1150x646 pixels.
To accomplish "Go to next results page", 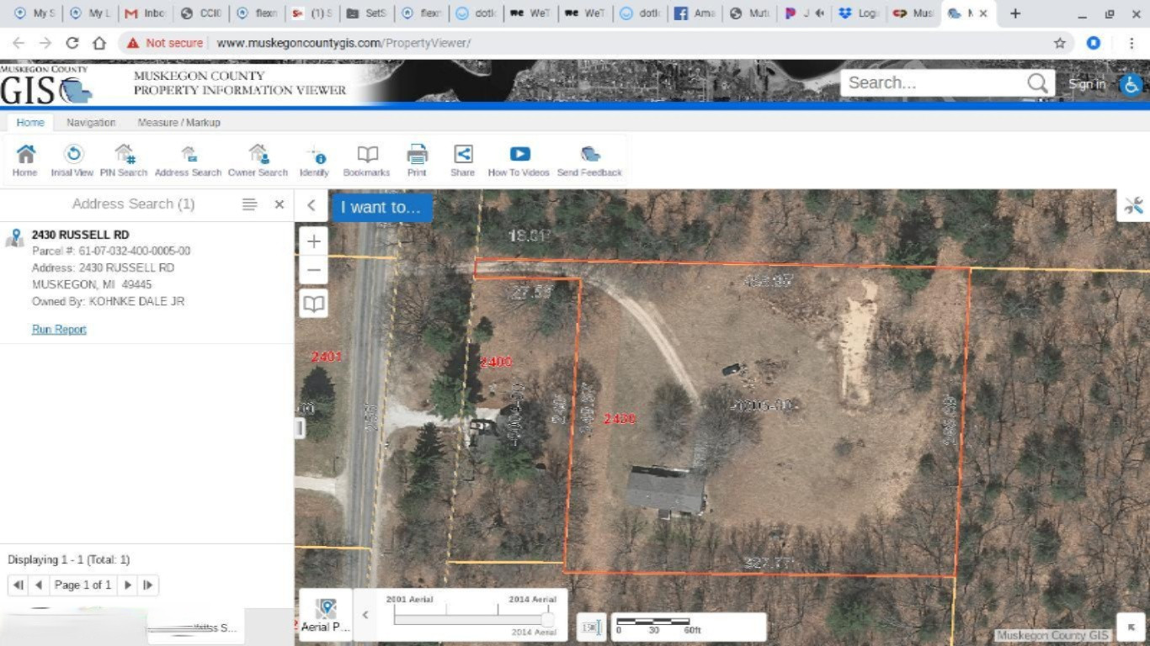I will click(127, 585).
